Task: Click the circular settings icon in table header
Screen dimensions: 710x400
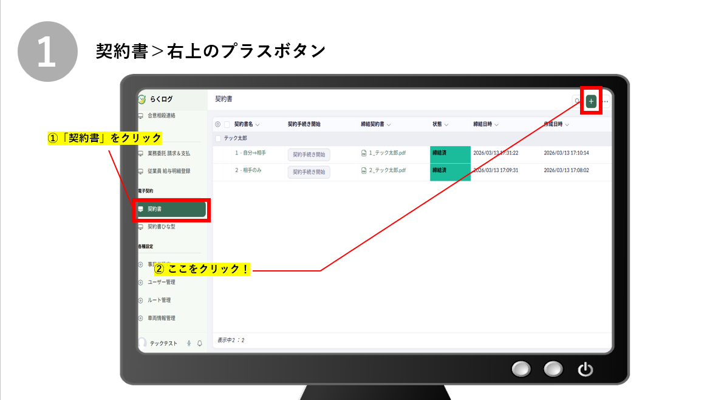Action: click(218, 124)
